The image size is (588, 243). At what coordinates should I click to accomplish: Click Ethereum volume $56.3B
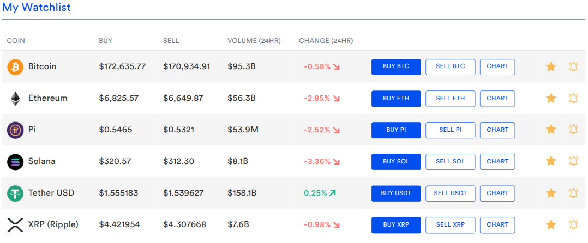(x=242, y=99)
